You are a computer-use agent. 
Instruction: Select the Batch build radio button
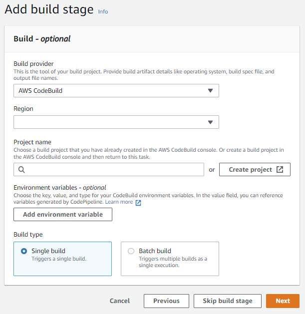click(131, 251)
